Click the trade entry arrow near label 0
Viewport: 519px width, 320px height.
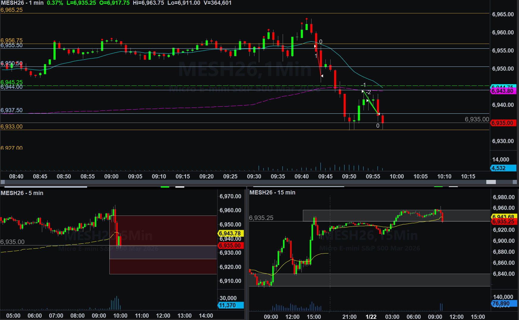(x=315, y=46)
